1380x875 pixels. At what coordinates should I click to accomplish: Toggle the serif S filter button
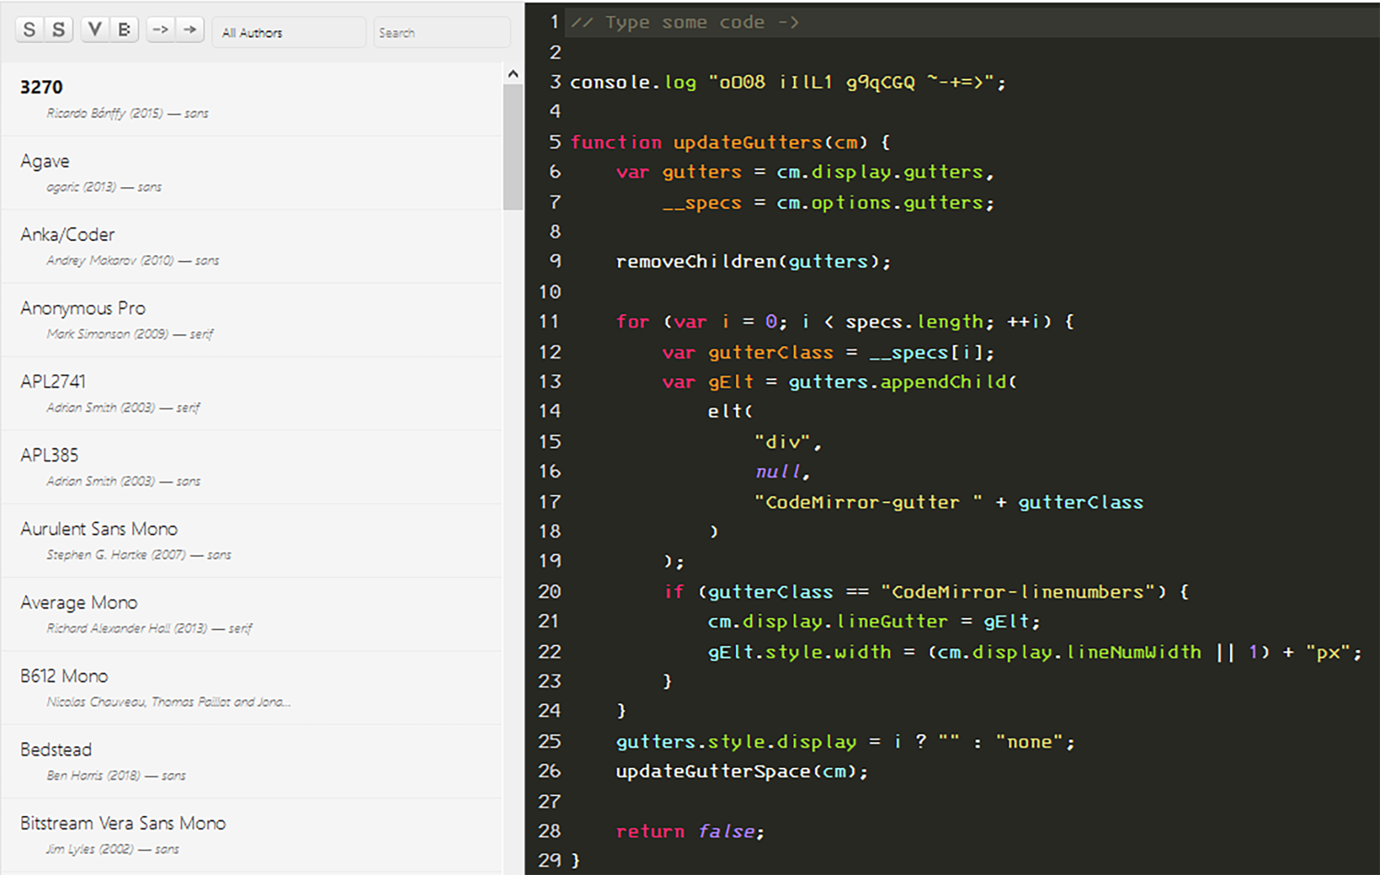[x=59, y=29]
